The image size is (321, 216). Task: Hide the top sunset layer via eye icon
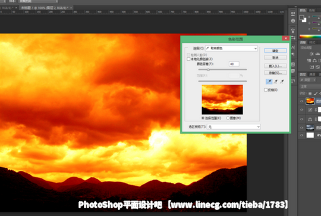pyautogui.click(x=301, y=101)
